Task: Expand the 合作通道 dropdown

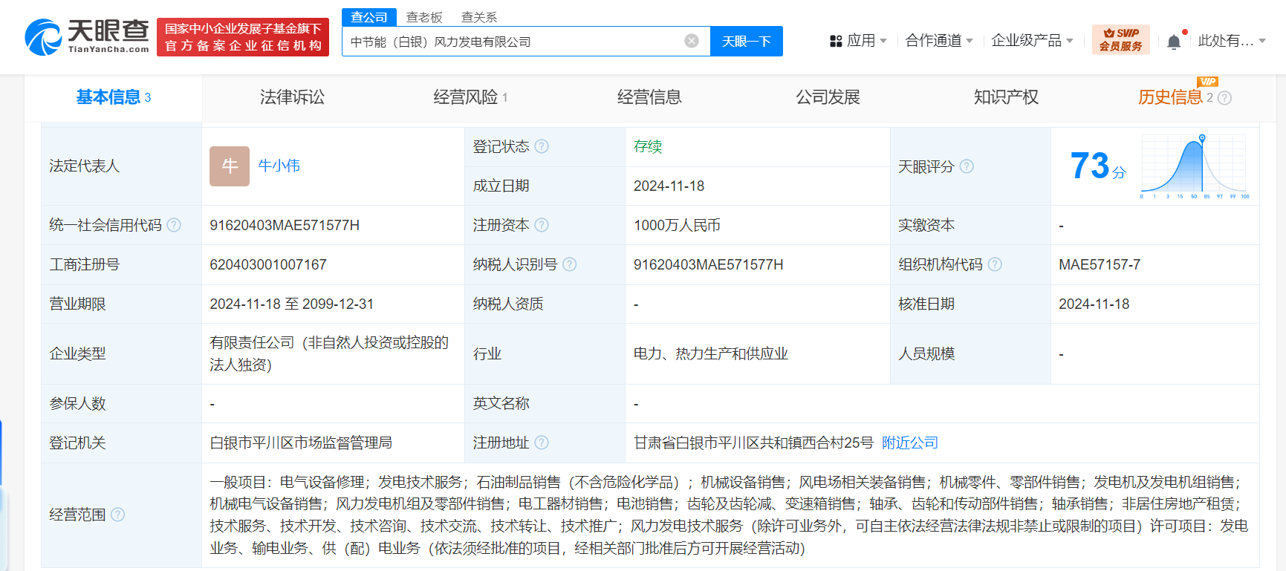Action: coord(938,41)
